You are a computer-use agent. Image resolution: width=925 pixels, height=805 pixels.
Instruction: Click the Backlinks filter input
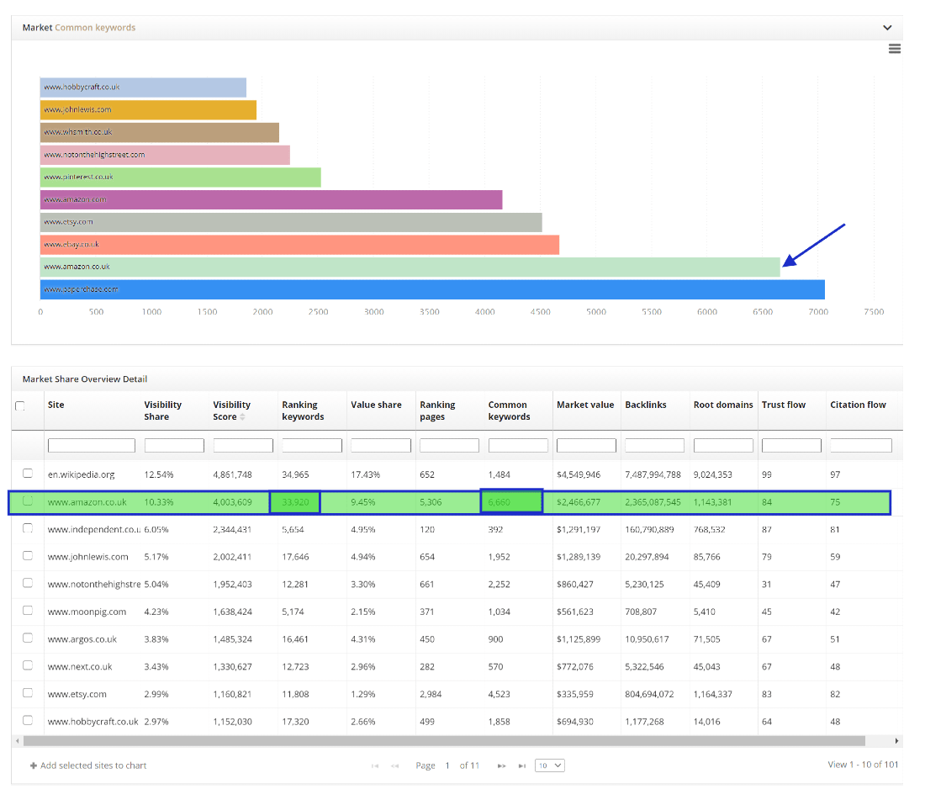pos(655,446)
